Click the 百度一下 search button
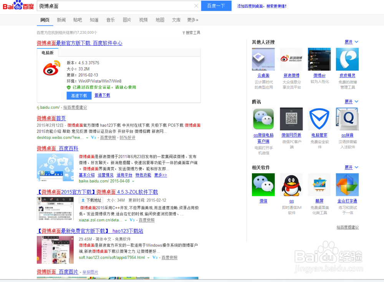Screen dimensions: 384x282 pyautogui.click(x=216, y=6)
